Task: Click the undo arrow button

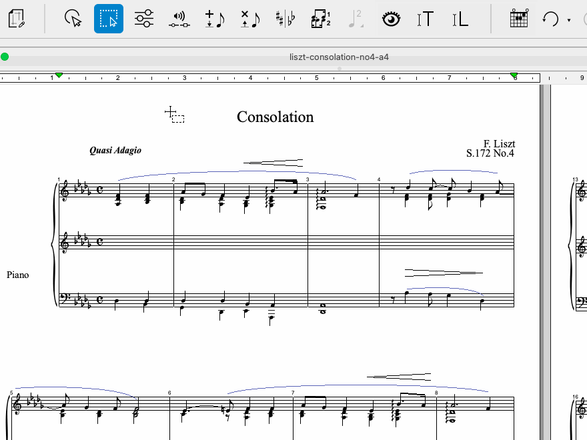Action: click(550, 19)
